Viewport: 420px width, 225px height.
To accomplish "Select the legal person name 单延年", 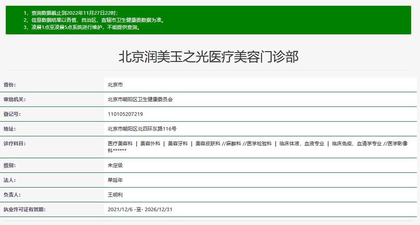I will coord(115,180).
